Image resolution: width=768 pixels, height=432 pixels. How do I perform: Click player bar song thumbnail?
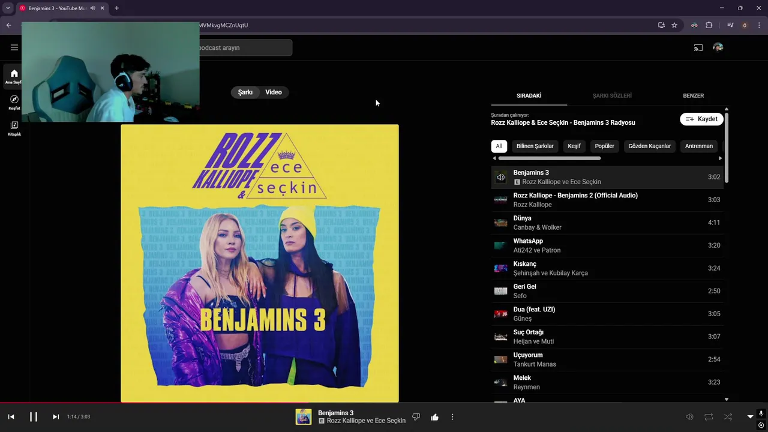point(304,417)
